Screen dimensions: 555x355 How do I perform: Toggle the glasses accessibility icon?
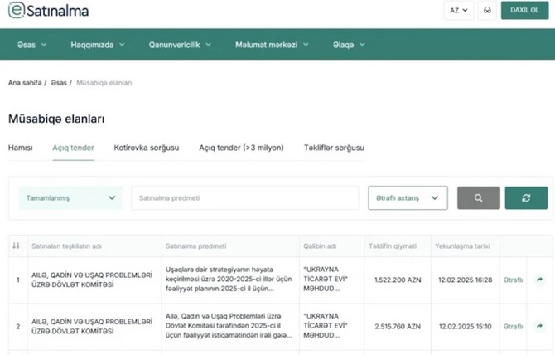coord(487,10)
